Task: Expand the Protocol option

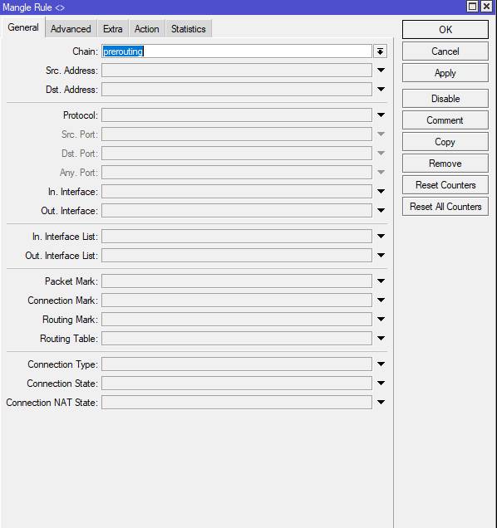Action: coord(381,115)
